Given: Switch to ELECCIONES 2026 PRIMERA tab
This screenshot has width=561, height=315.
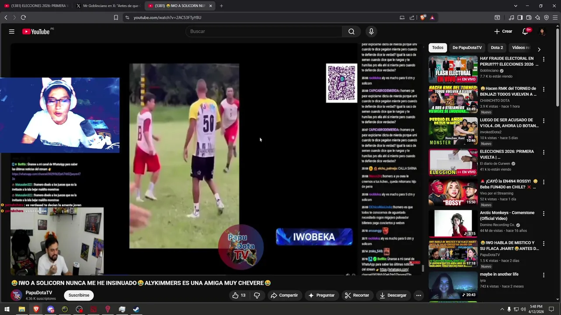Looking at the screenshot, I should [x=36, y=6].
